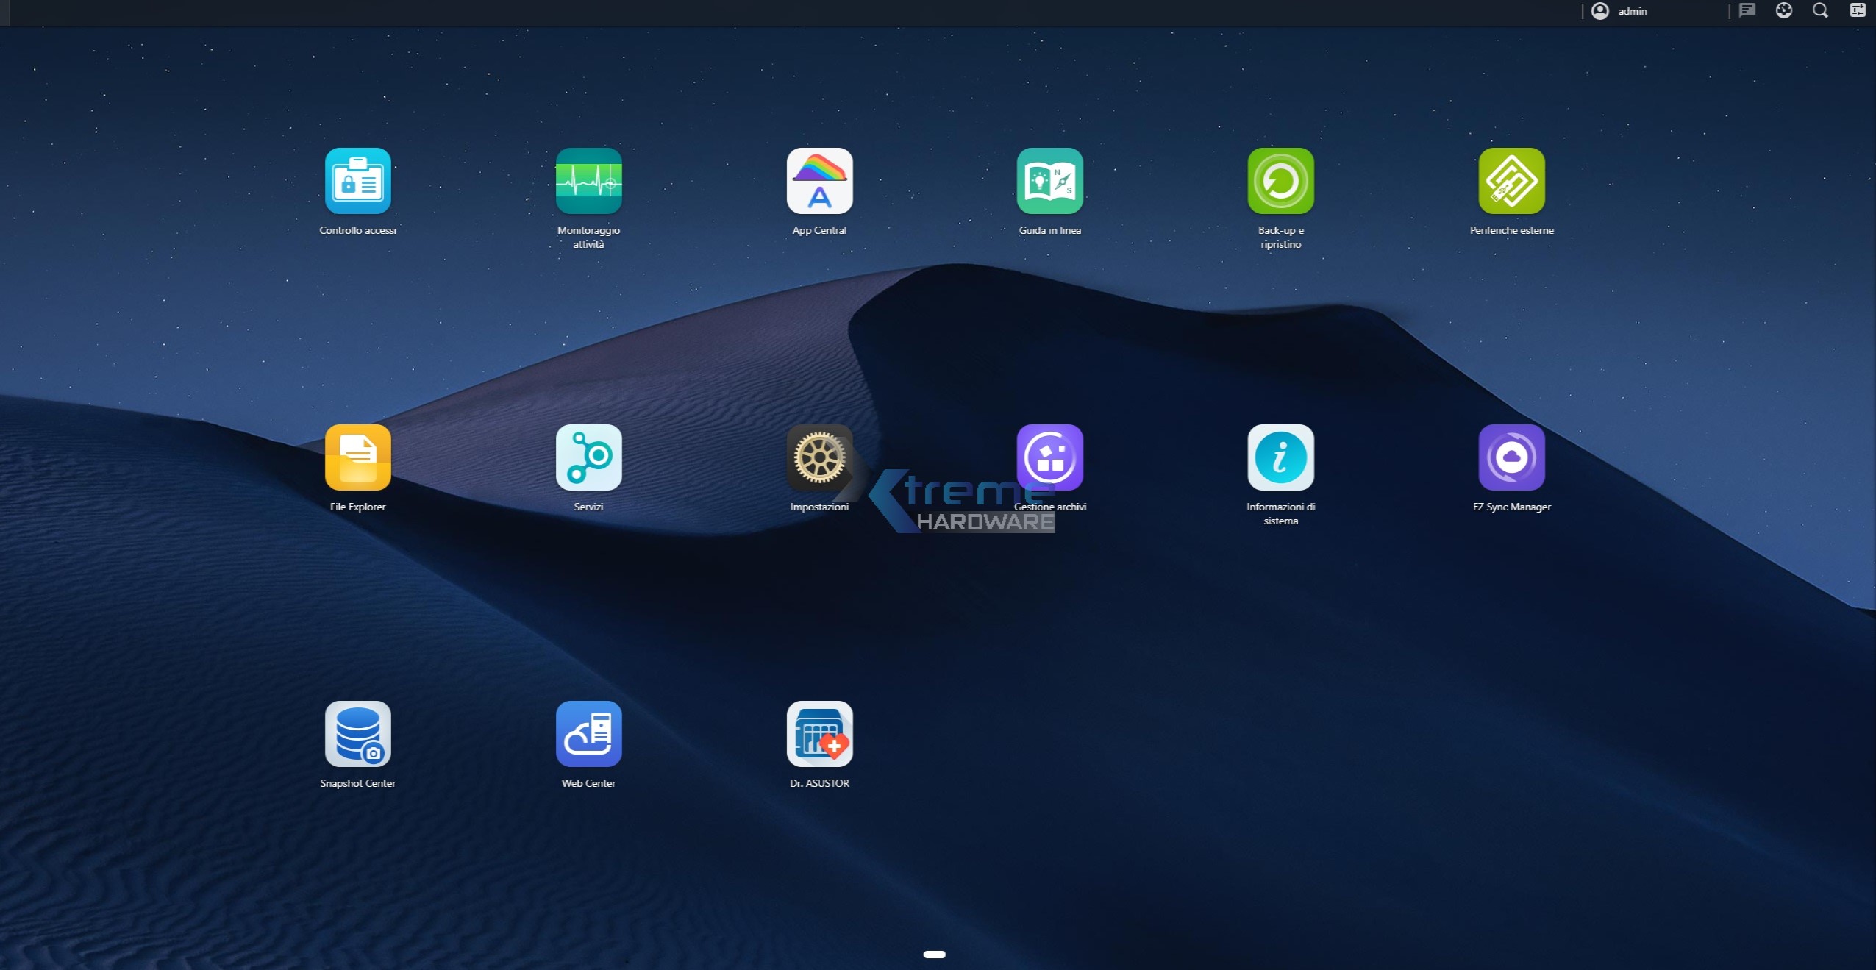Open Dr. ASUSTOR diagnostics
Image resolution: width=1876 pixels, height=970 pixels.
[x=819, y=734]
